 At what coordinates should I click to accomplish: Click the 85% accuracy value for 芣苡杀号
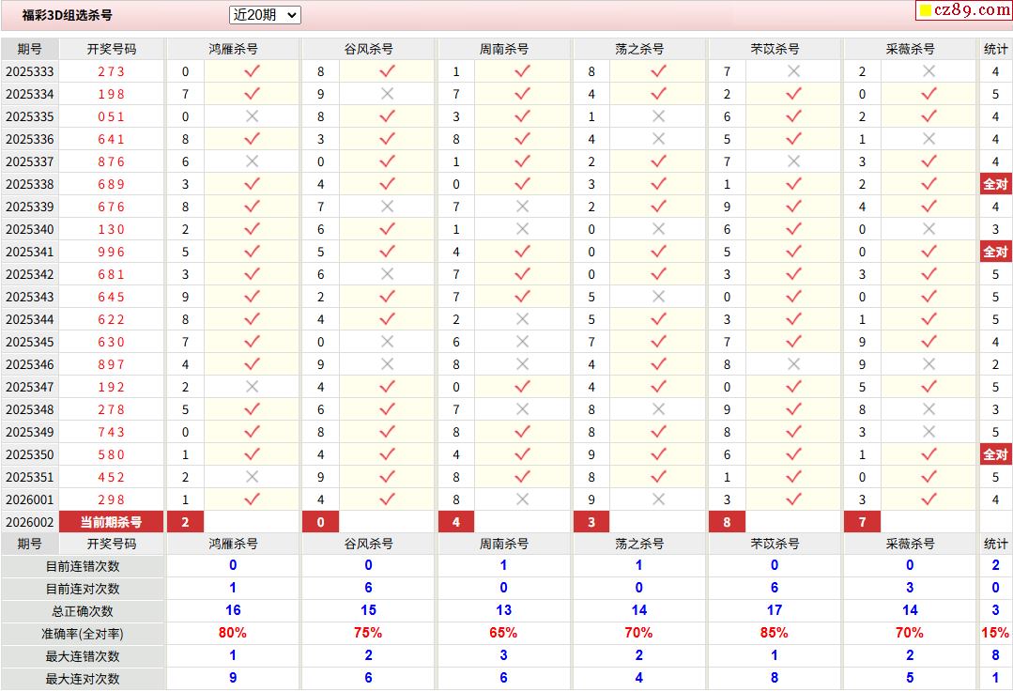tap(774, 633)
